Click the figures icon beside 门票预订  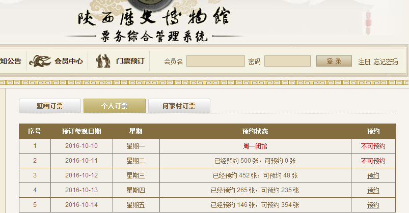tap(103, 61)
